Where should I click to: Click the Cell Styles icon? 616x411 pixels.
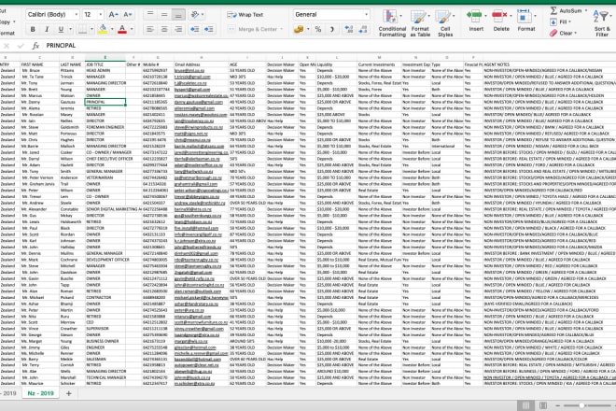442,18
